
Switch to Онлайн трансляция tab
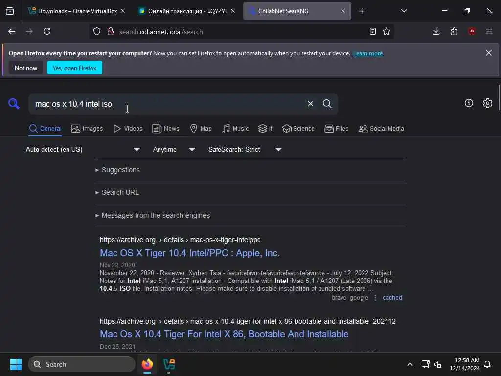pos(187,11)
